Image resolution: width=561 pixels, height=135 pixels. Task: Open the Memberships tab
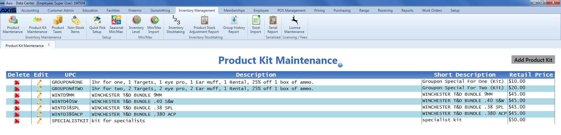pos(234,10)
